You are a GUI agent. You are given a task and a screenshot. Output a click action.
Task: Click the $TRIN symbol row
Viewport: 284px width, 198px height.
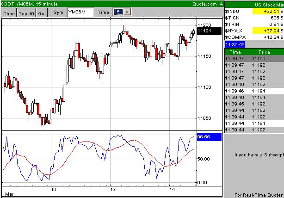click(254, 24)
